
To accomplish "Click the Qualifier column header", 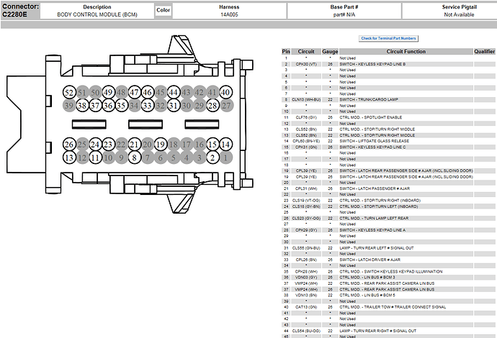I will point(484,51).
